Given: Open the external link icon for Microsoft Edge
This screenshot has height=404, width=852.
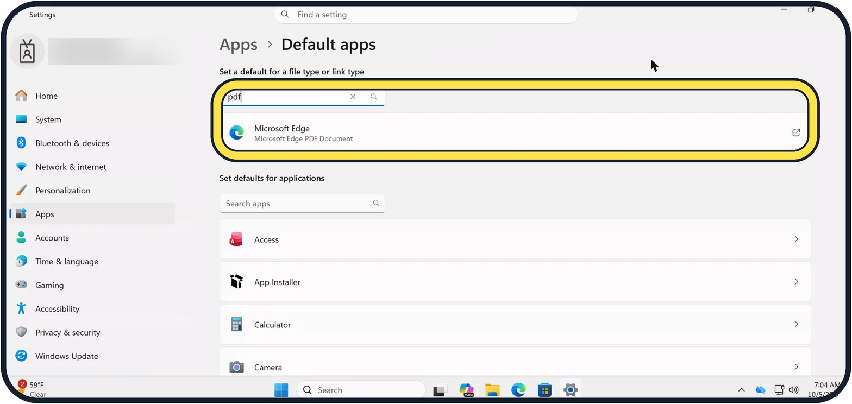Looking at the screenshot, I should point(796,132).
